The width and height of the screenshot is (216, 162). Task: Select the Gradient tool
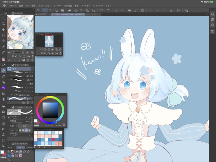coord(3,112)
